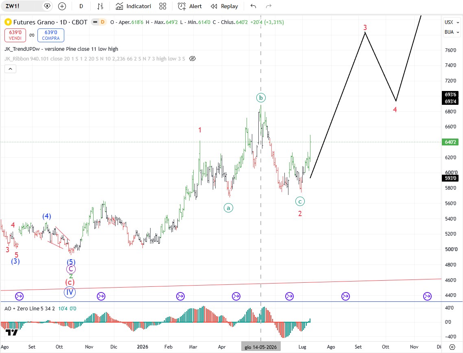Open the Indicatori menu

[133, 6]
